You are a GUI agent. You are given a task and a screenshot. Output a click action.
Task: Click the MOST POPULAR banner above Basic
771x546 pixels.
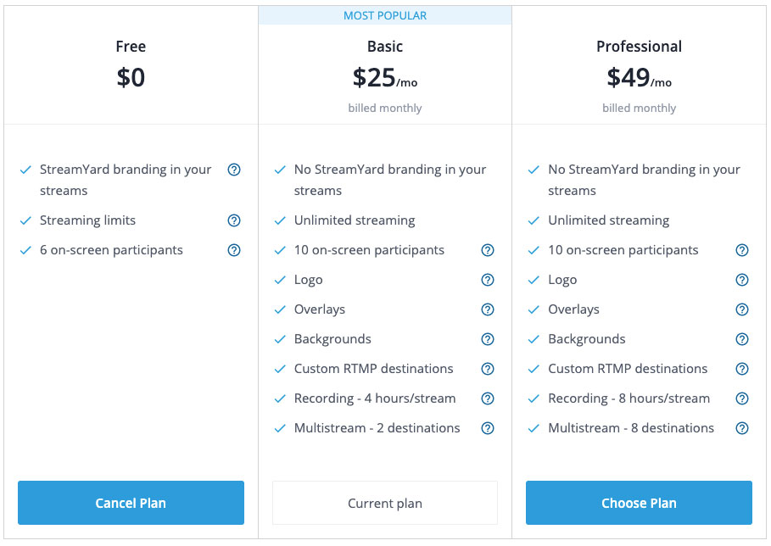(385, 15)
